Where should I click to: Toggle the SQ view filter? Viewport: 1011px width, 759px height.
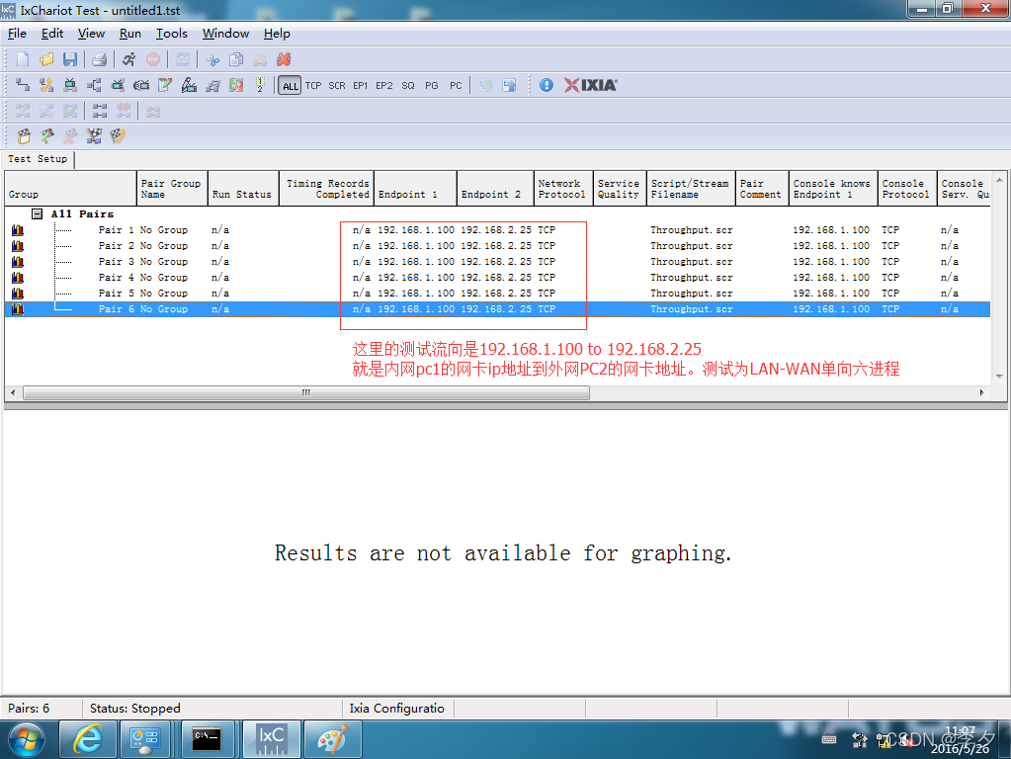(x=408, y=86)
